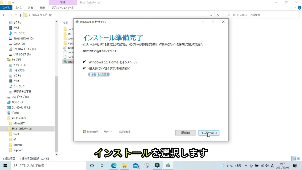Switch to the 共有 ribbon tab
Image resolution: width=302 pixels, height=170 pixels.
(30, 8)
